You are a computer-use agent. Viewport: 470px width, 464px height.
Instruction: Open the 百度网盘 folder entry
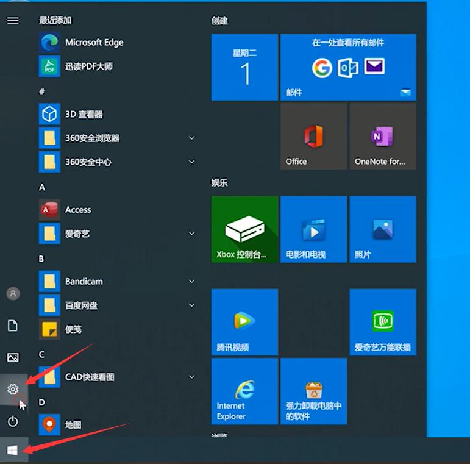(x=117, y=305)
